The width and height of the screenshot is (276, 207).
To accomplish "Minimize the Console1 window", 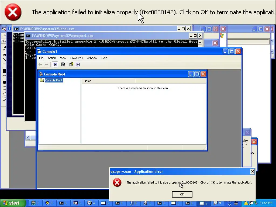I will (x=226, y=51).
